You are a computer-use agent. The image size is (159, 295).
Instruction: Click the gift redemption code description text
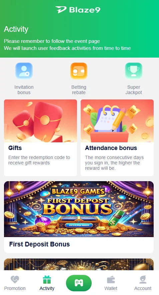point(39,160)
